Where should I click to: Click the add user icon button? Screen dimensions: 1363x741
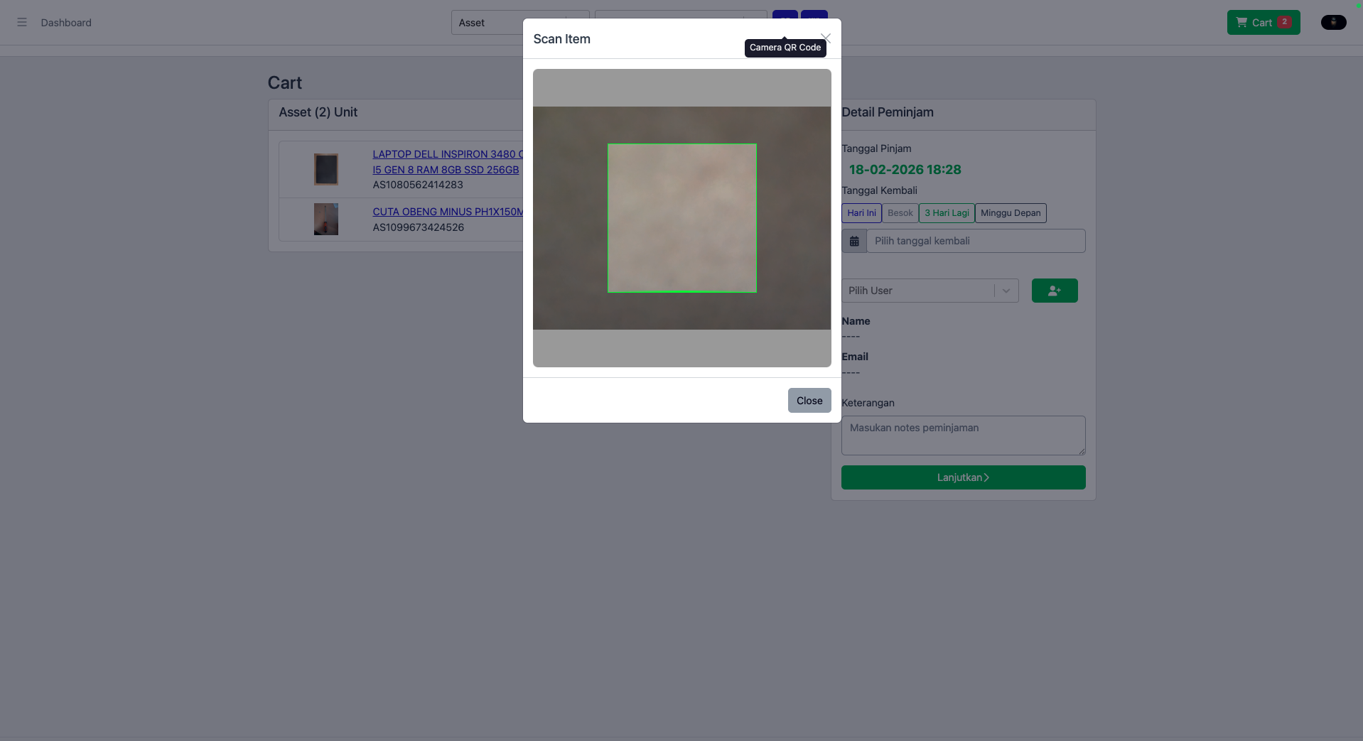pyautogui.click(x=1054, y=291)
